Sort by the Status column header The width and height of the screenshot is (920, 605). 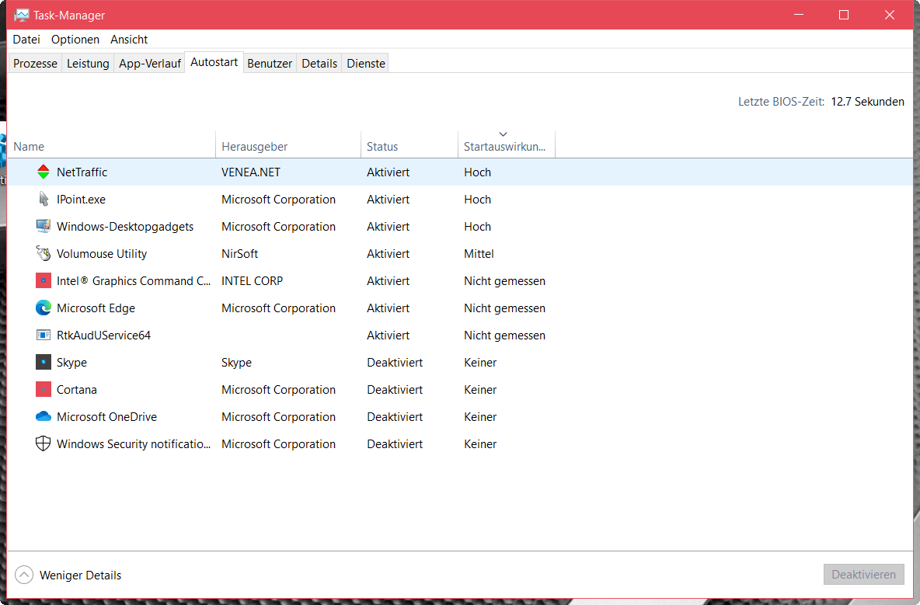[409, 146]
